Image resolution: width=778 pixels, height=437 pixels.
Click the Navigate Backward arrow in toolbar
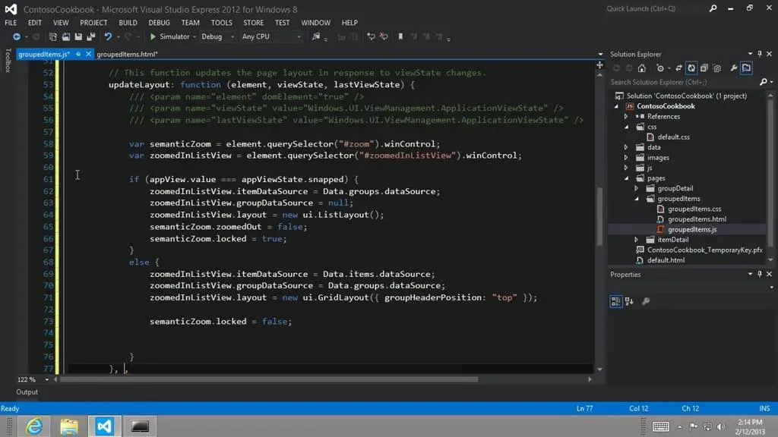coord(17,36)
